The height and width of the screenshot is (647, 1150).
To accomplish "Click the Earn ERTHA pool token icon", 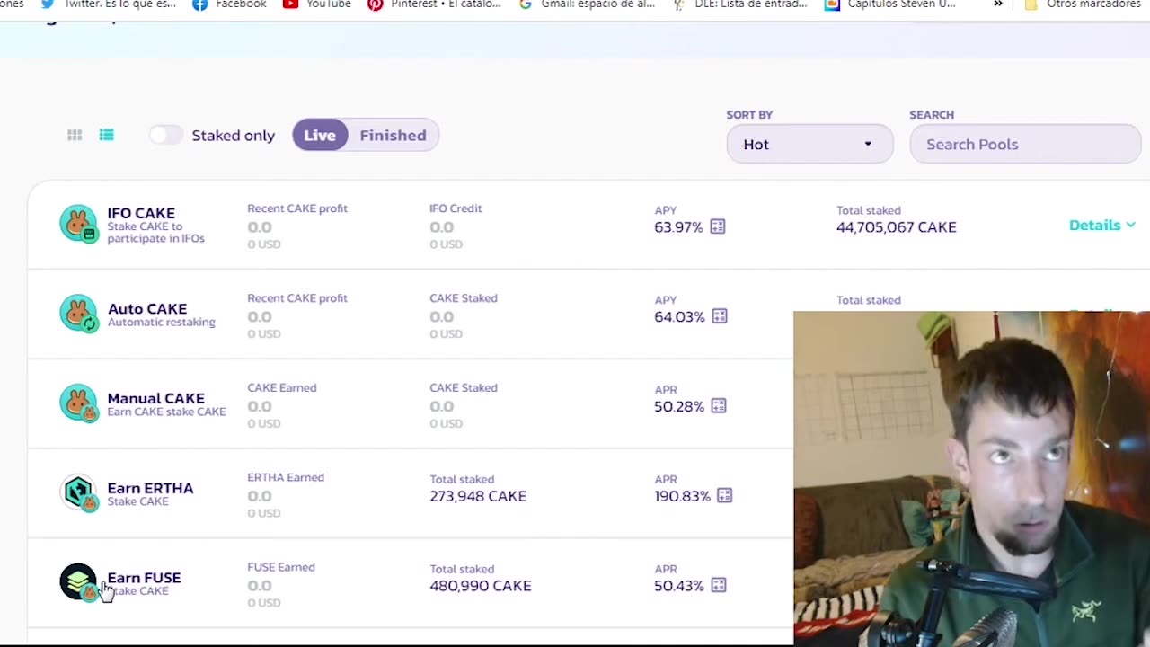I will point(78,492).
